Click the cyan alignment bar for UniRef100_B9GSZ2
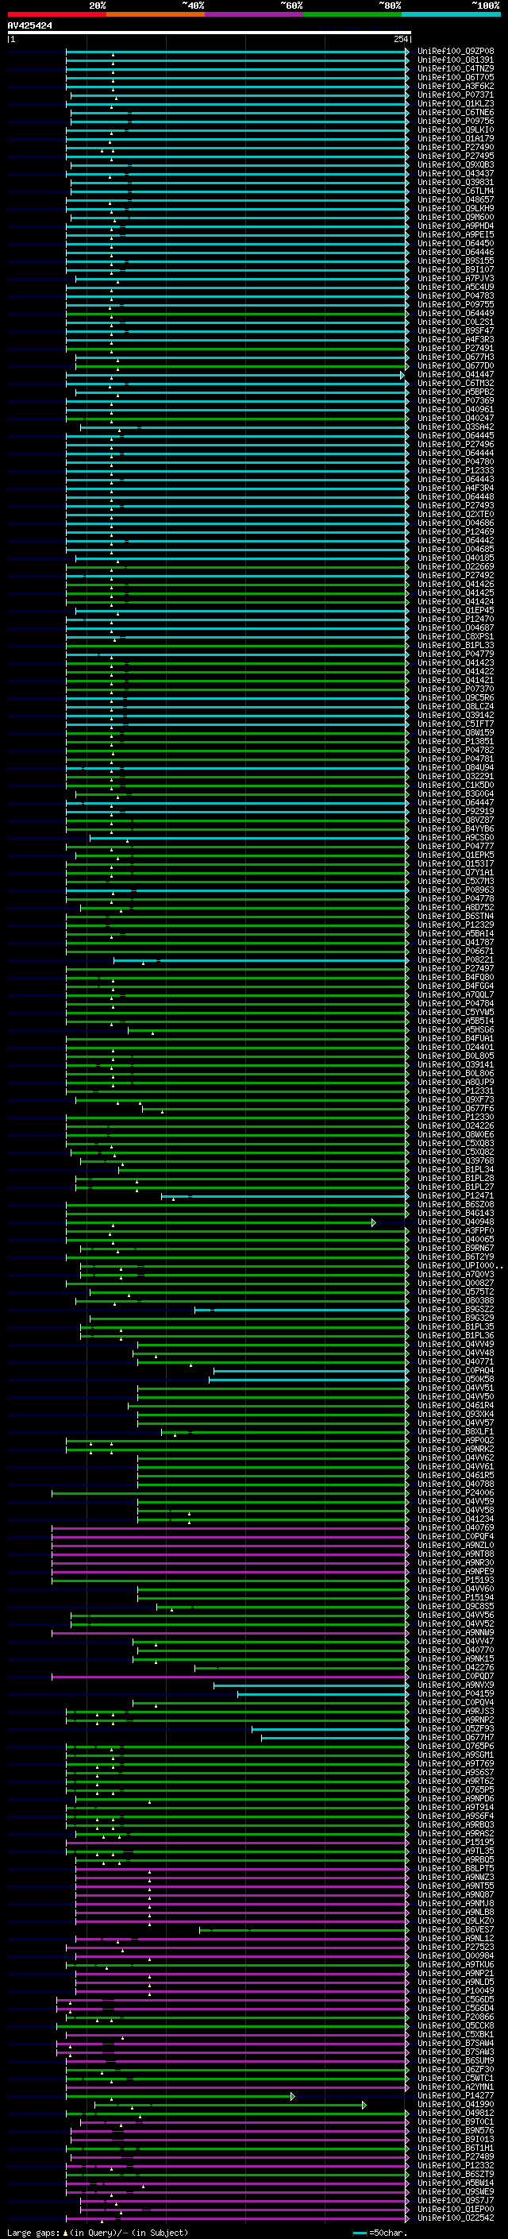Image resolution: width=508 pixels, height=2239 pixels. pyautogui.click(x=301, y=1310)
